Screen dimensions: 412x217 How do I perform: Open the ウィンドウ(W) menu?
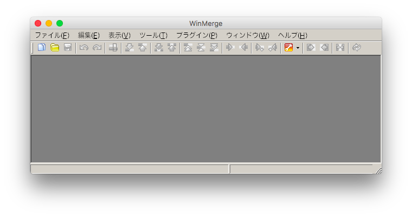click(248, 35)
